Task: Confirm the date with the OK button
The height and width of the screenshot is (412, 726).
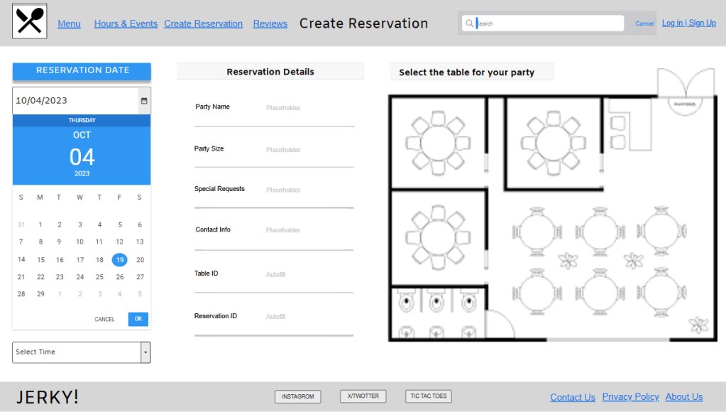Action: pyautogui.click(x=138, y=319)
